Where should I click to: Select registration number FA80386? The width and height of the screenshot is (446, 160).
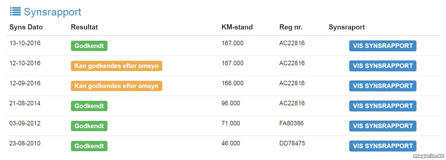tap(291, 123)
